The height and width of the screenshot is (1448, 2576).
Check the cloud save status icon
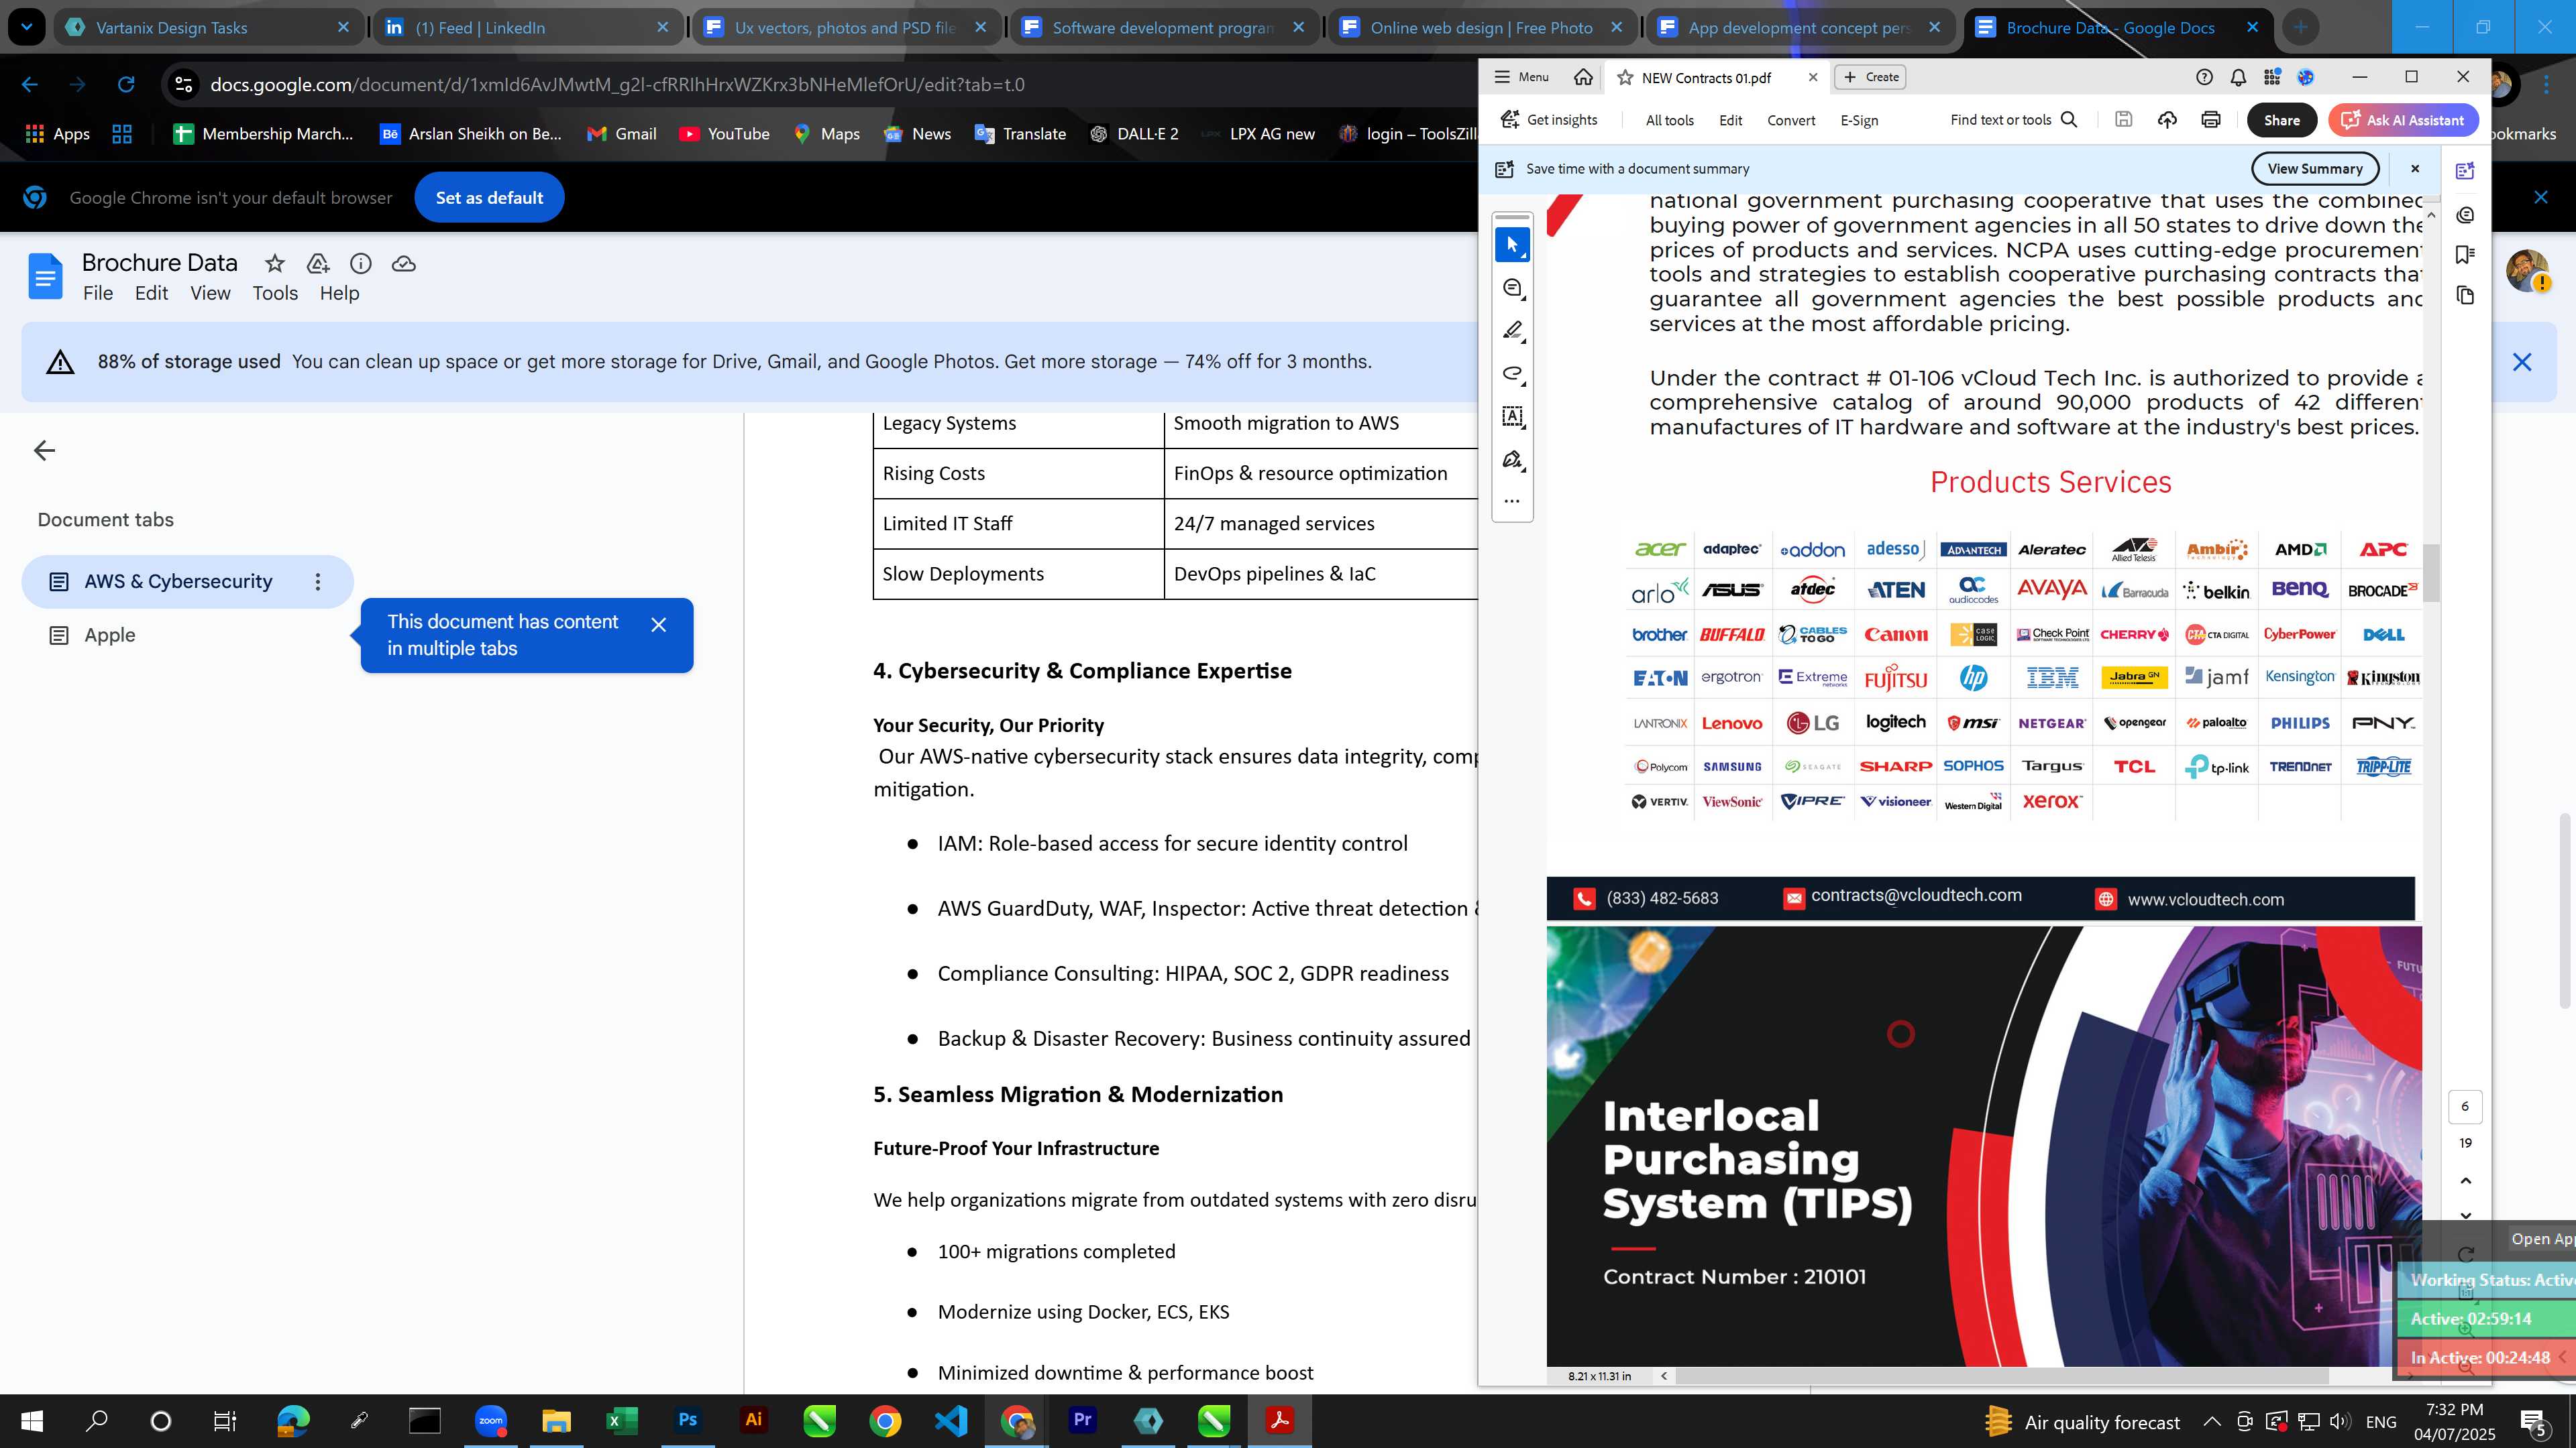(404, 264)
